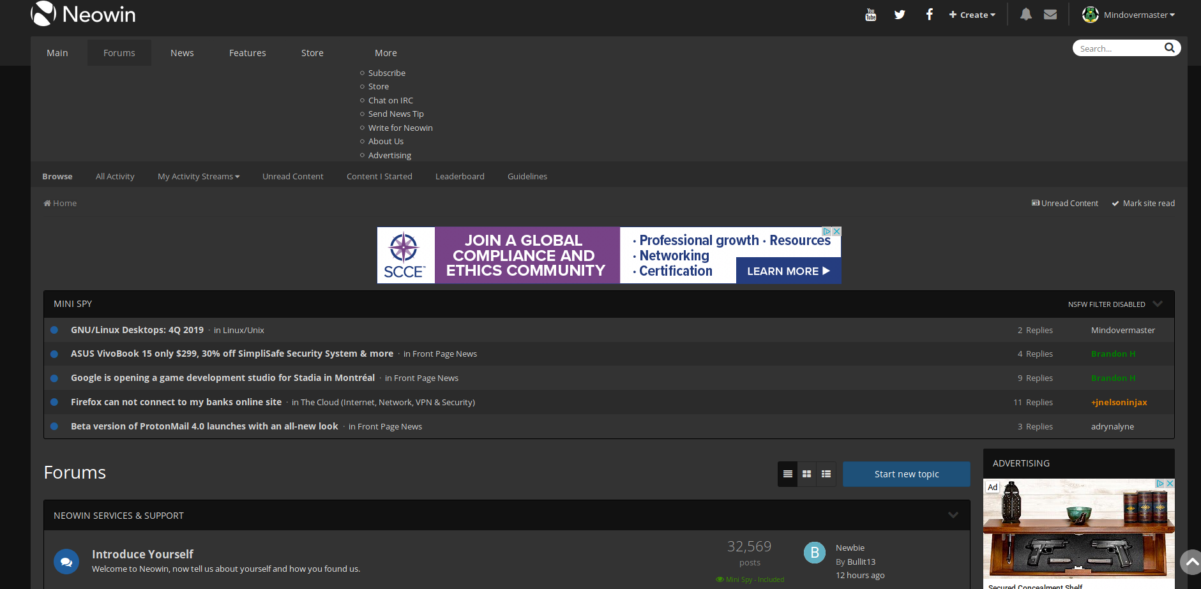This screenshot has height=589, width=1201.
Task: Expand My Activity Streams dropdown
Action: [x=199, y=176]
